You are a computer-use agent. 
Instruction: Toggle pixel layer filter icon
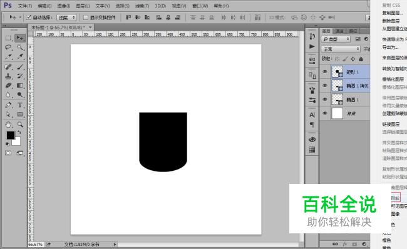point(358,39)
